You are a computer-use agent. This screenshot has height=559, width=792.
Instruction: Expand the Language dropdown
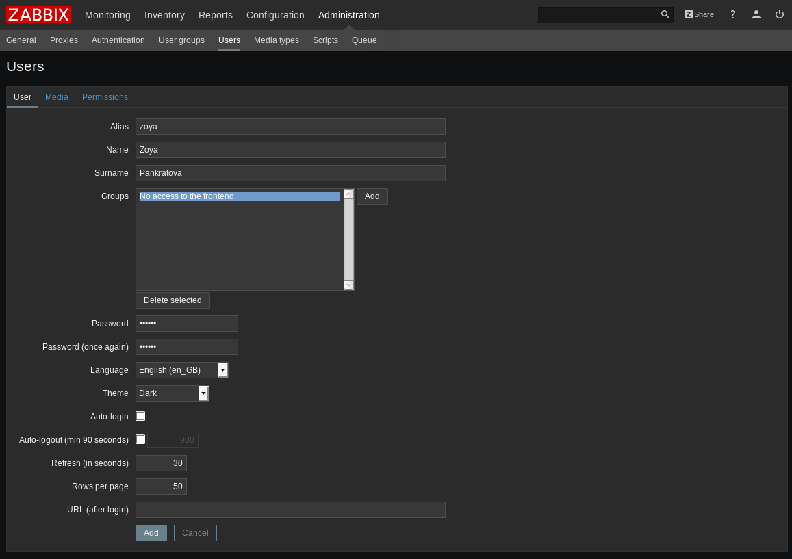click(222, 370)
